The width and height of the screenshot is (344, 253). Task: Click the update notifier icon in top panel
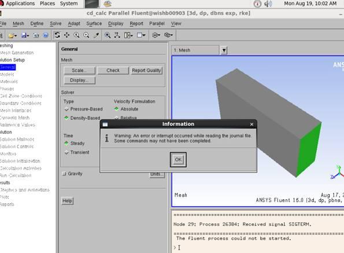(257, 3)
